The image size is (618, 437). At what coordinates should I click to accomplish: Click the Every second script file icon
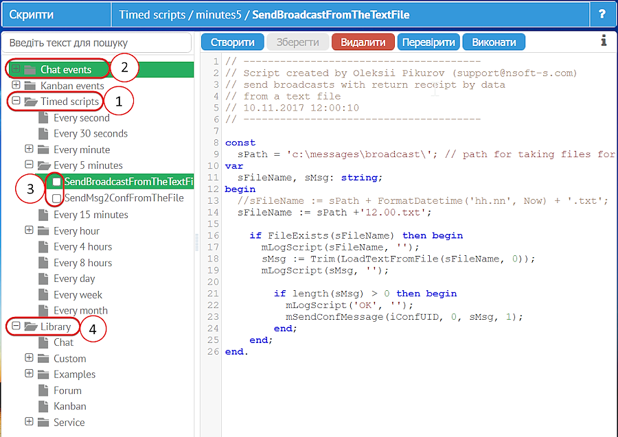pos(43,118)
